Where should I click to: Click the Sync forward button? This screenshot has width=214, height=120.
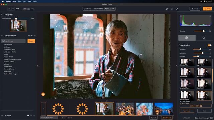(167, 118)
